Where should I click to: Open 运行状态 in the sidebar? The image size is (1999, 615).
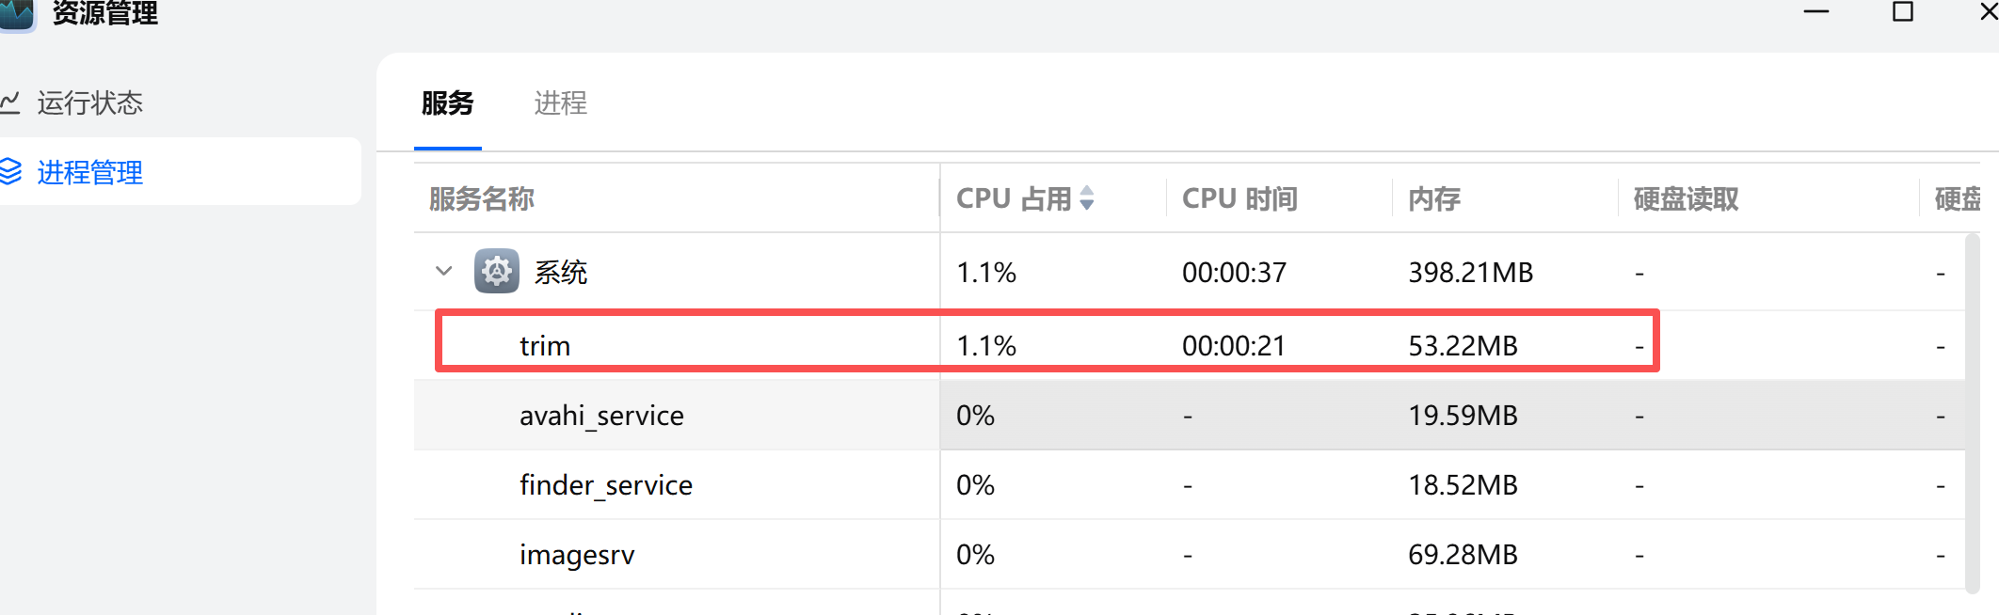tap(89, 102)
